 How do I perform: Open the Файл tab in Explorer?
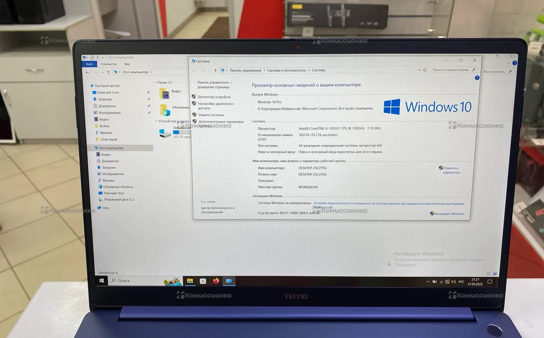89,64
